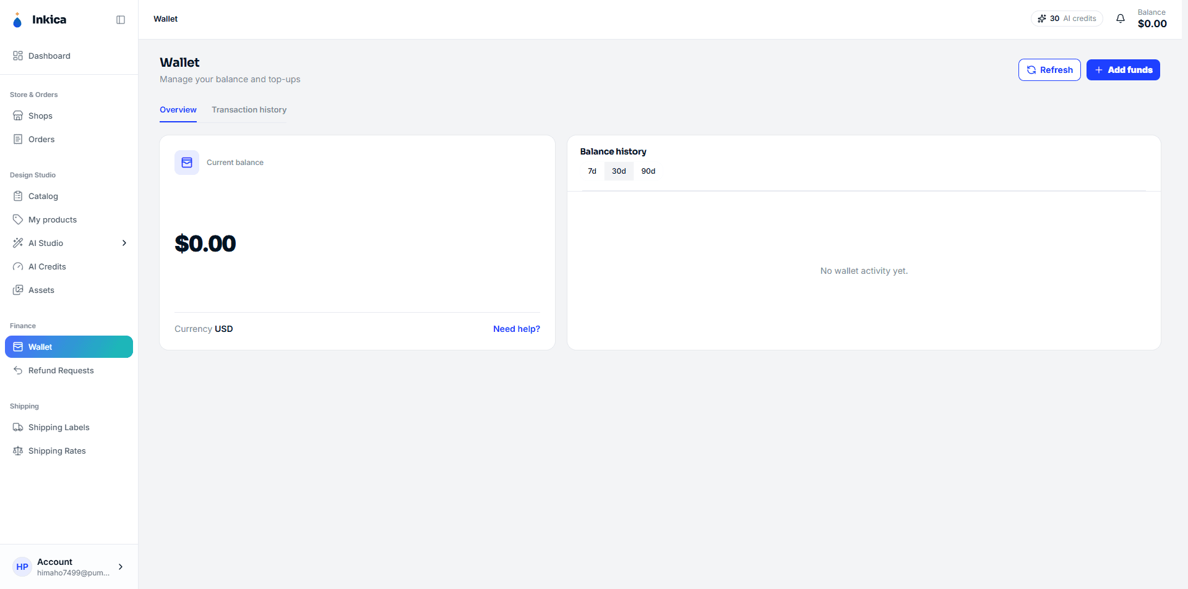The width and height of the screenshot is (1188, 589).
Task: Expand the AI Studio submenu chevron
Action: click(124, 243)
